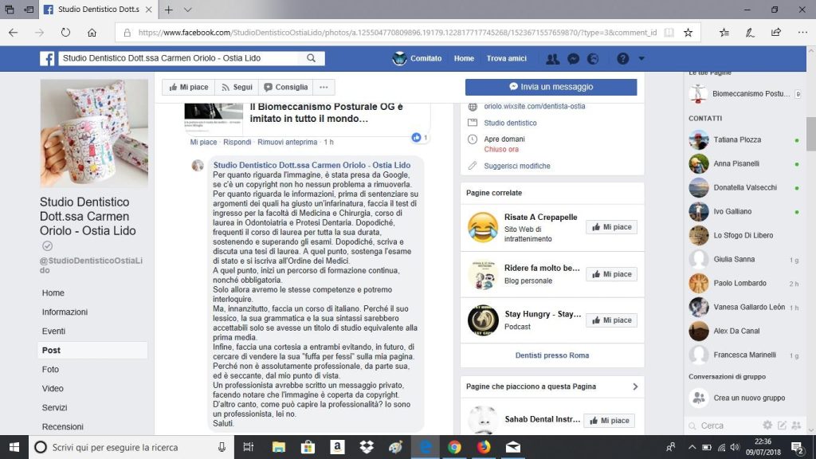The image size is (816, 459).
Task: Share this page icon
Action: pyautogui.click(x=776, y=32)
